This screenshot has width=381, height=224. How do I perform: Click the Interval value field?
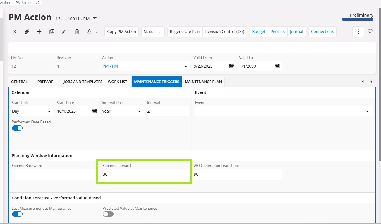[168, 111]
